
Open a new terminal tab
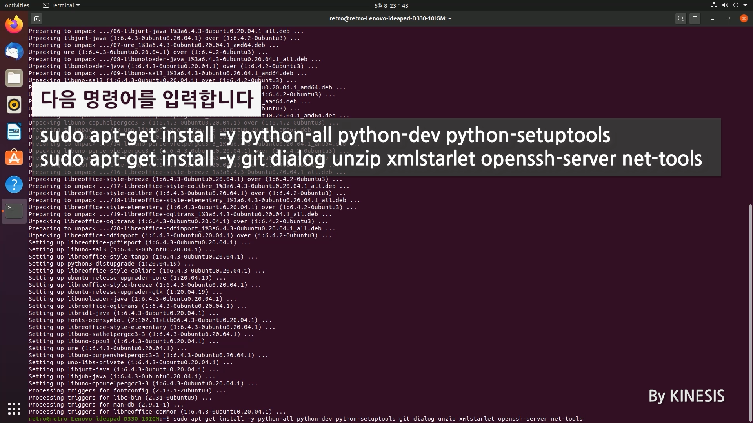(36, 18)
